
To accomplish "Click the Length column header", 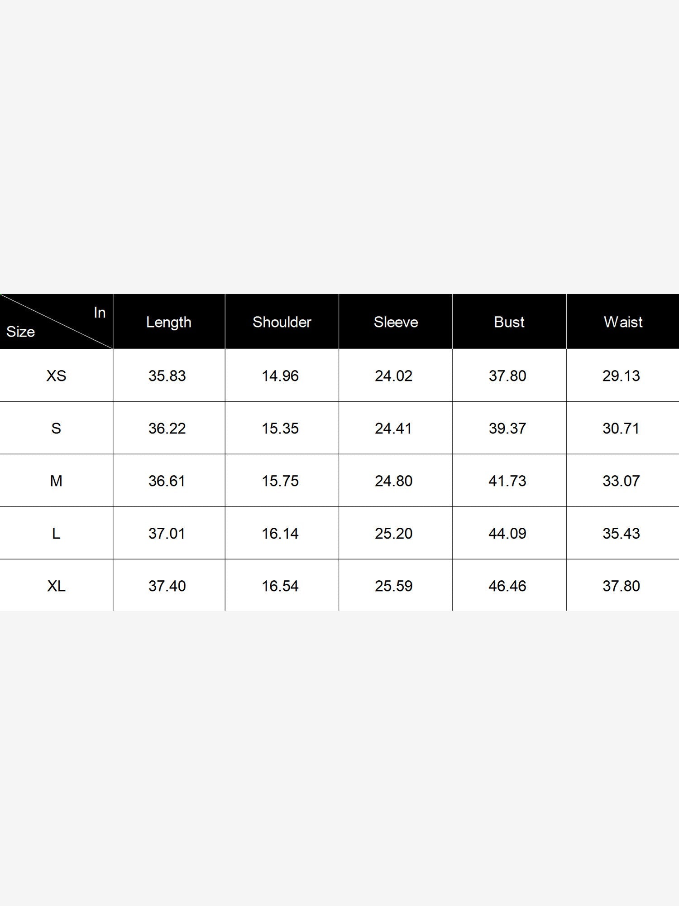I will [168, 322].
